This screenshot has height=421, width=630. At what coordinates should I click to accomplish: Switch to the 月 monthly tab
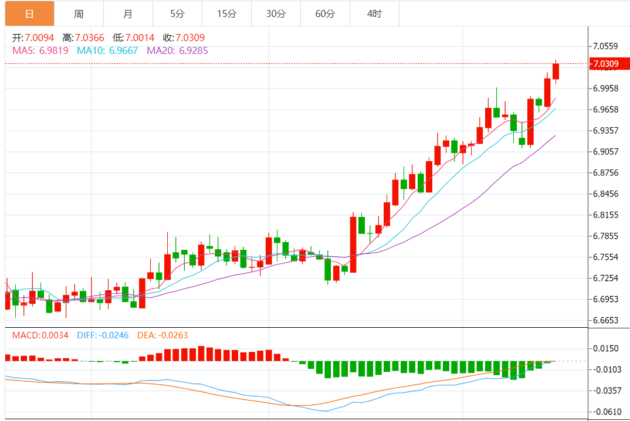point(128,13)
